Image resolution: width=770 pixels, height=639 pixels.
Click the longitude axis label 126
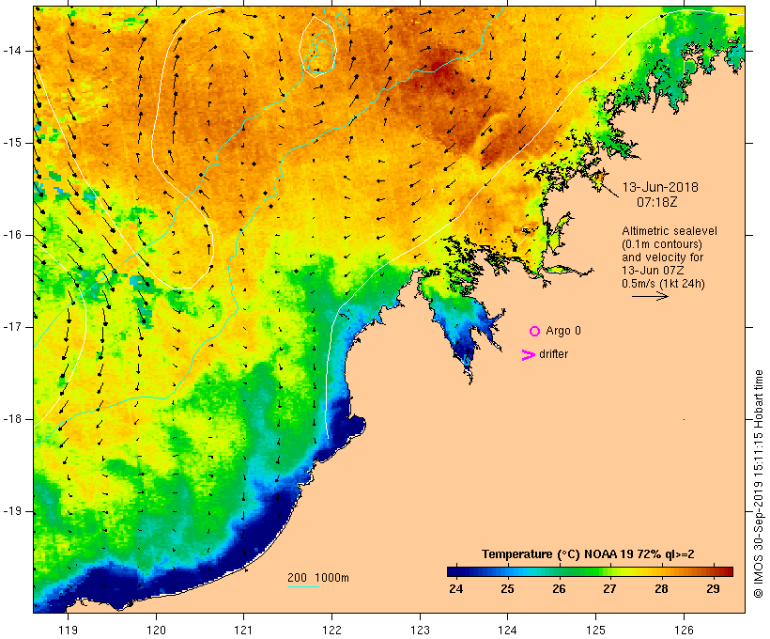[684, 630]
